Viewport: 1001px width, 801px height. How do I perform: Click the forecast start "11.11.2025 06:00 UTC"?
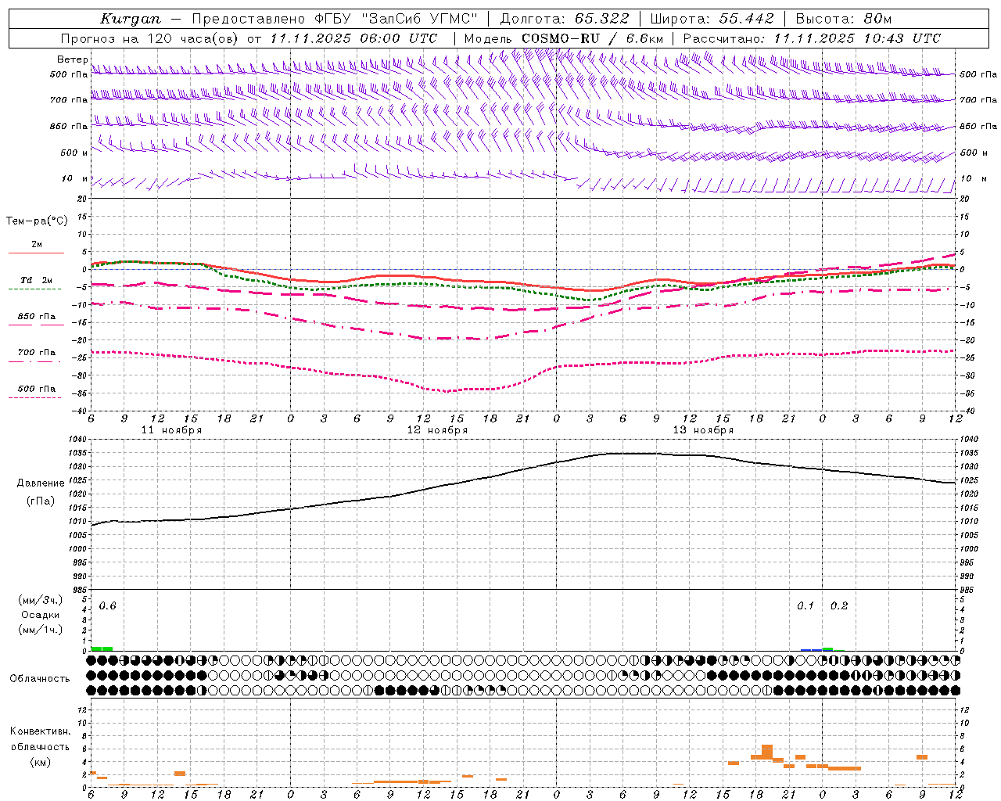(353, 38)
